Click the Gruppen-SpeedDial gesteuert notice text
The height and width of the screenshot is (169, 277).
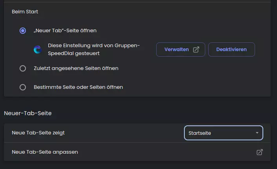coord(94,50)
